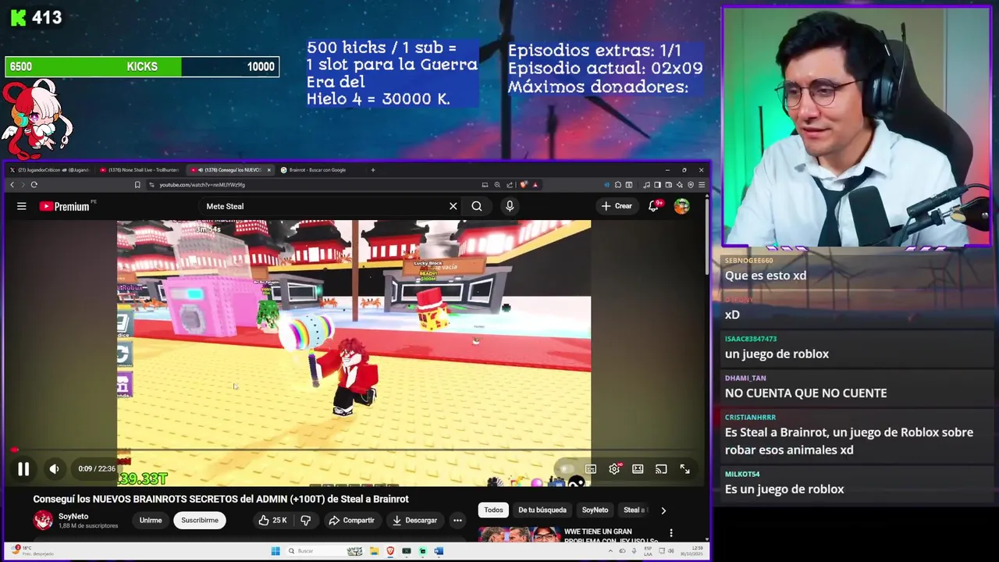Click ISAAC83847473 username in chat
Image resolution: width=999 pixels, height=562 pixels.
(751, 339)
